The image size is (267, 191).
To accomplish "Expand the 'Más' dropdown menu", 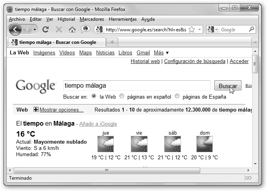I will click(161, 53).
